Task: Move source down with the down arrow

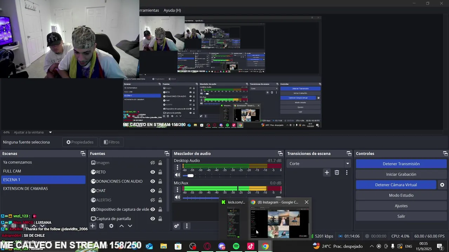Action: coord(130,226)
